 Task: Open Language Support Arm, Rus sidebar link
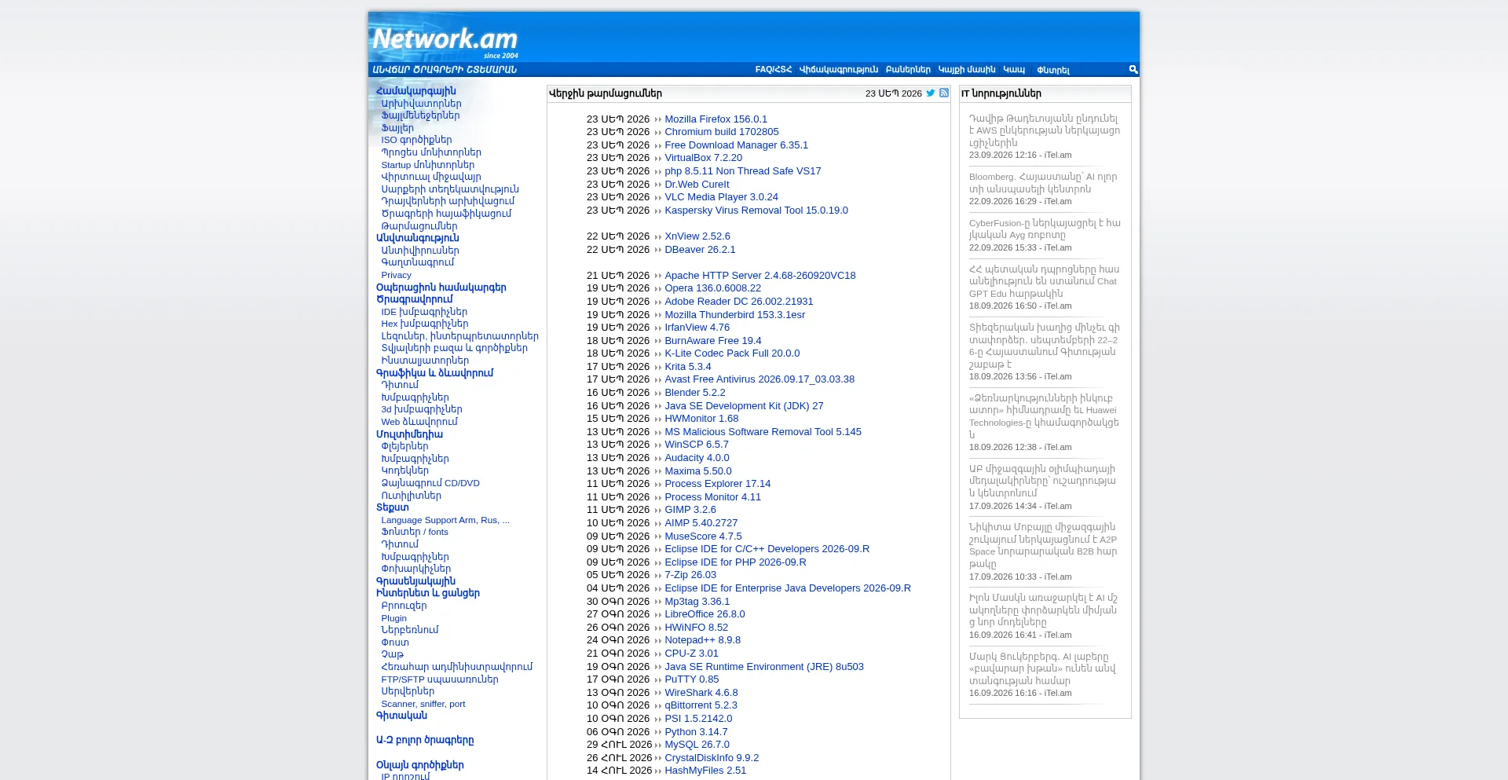point(445,520)
